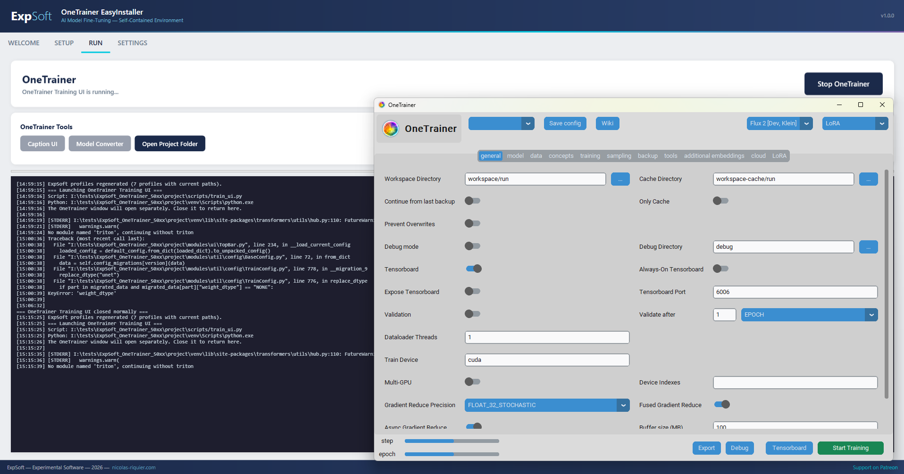Screen dimensions: 904x474
Task: Open the LoRA tab
Action: click(779, 156)
